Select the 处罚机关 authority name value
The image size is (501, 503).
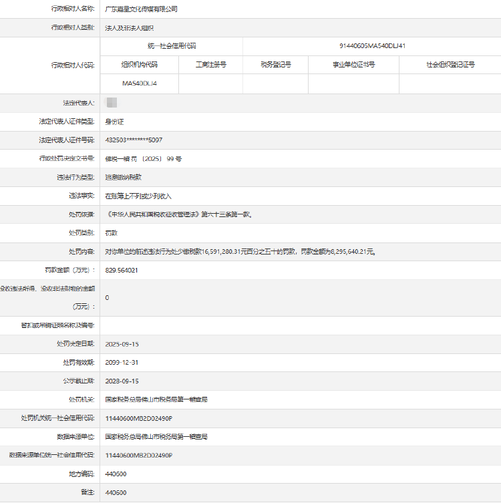156,399
